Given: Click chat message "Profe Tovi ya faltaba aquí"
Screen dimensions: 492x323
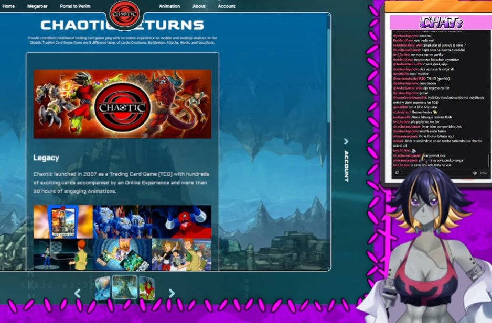Looking at the screenshot, I should click(436, 136).
